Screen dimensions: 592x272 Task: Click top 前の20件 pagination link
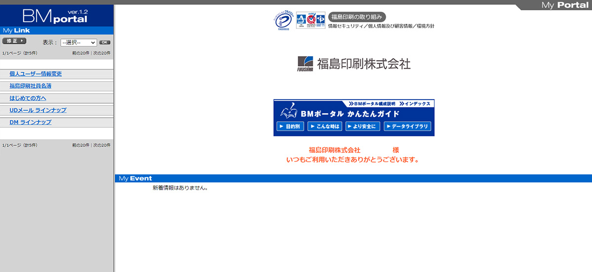pyautogui.click(x=81, y=53)
